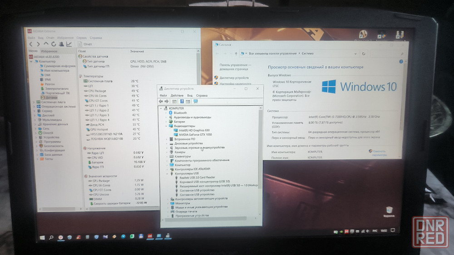Open the address bar dropdown in System window

pyautogui.click(x=355, y=54)
